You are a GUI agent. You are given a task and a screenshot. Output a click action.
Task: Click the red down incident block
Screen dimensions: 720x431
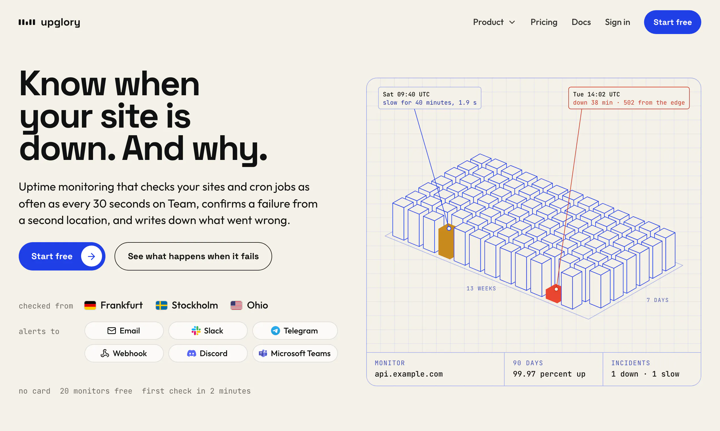[553, 294]
